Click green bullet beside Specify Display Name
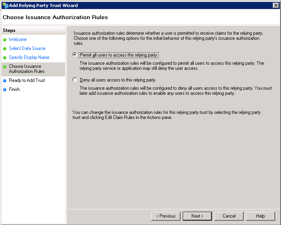 (x=5, y=58)
